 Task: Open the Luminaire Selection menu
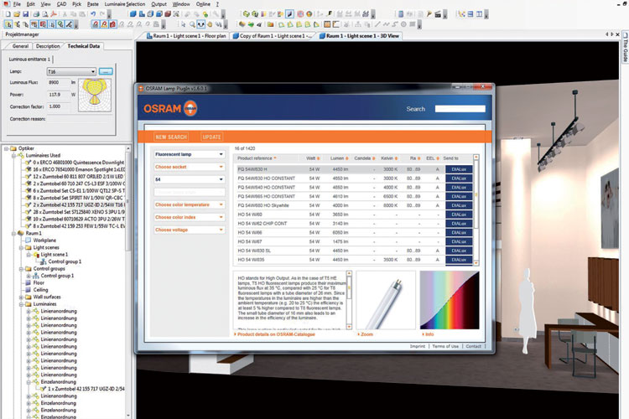(125, 4)
